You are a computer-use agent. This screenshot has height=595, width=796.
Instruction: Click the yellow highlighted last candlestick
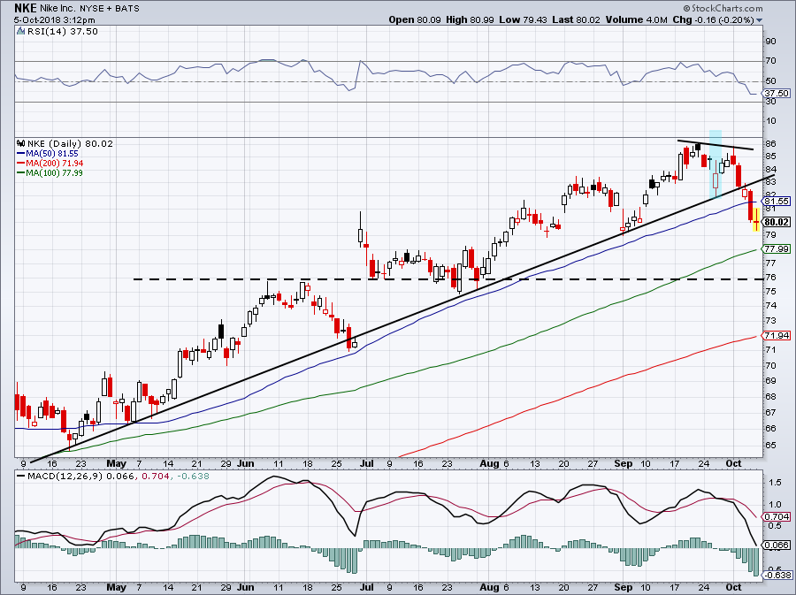tap(756, 219)
